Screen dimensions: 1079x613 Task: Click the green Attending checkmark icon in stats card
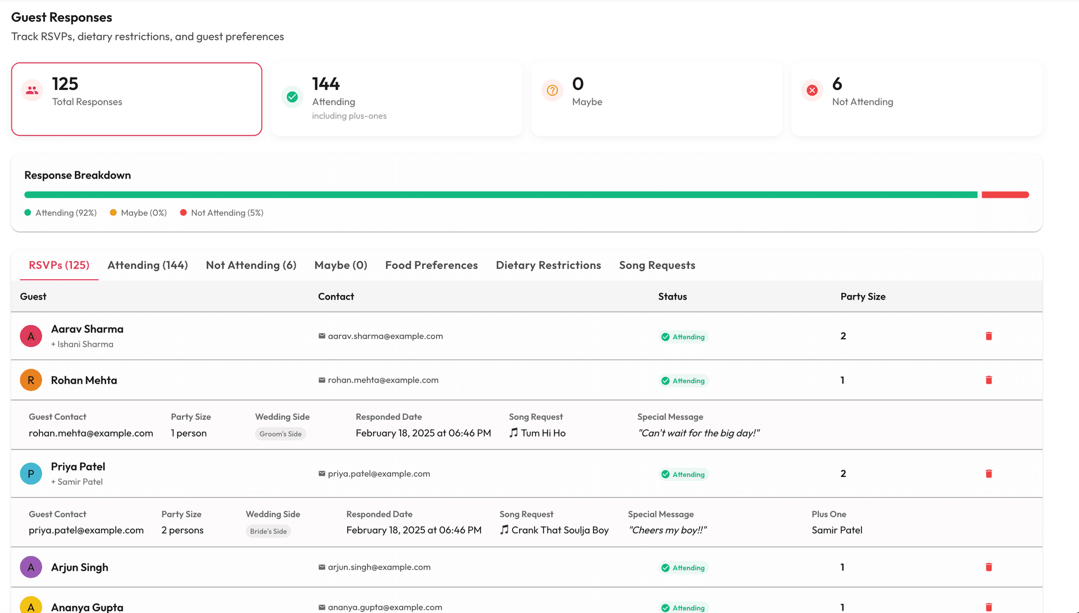(292, 97)
